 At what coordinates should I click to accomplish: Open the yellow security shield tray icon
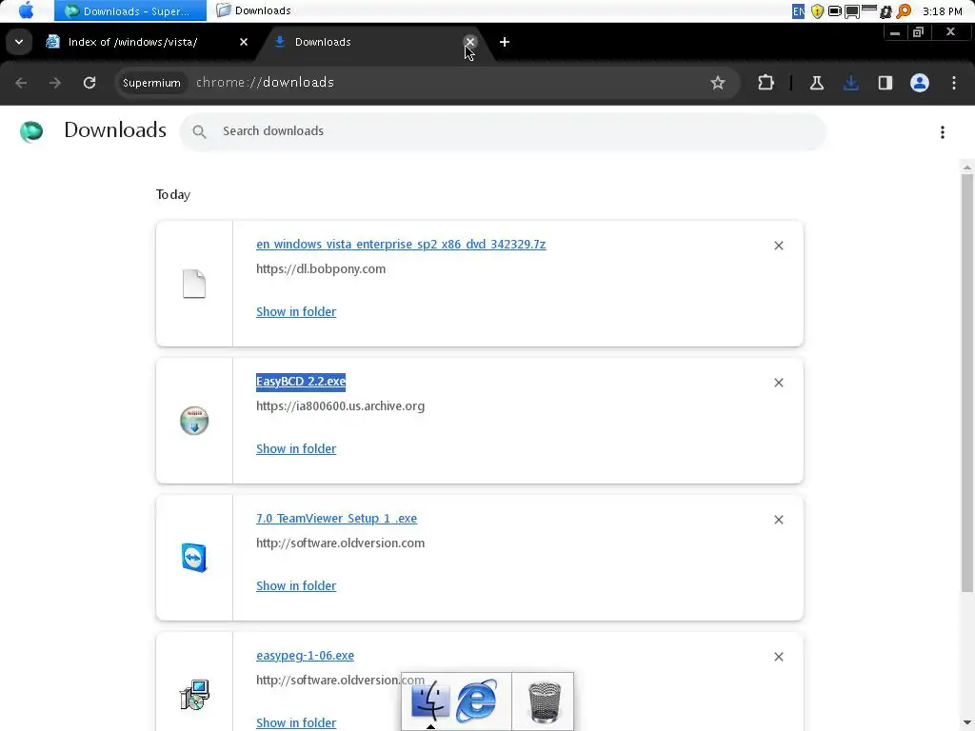click(817, 11)
